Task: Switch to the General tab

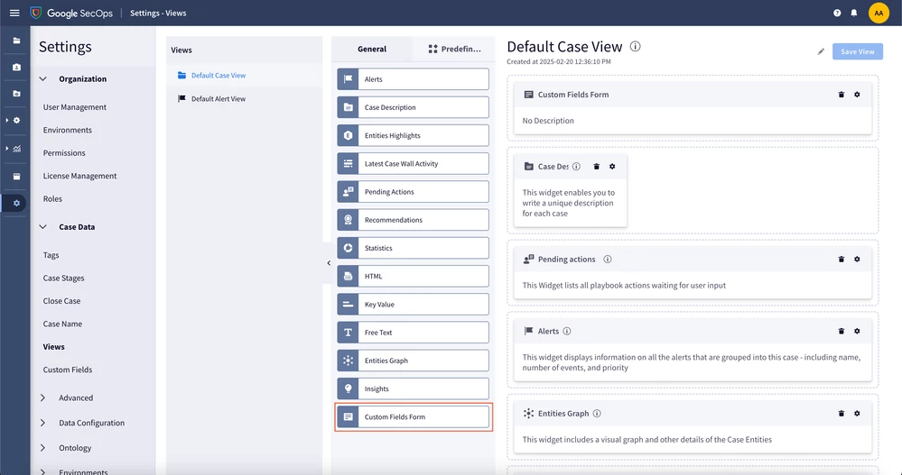Action: pos(372,49)
